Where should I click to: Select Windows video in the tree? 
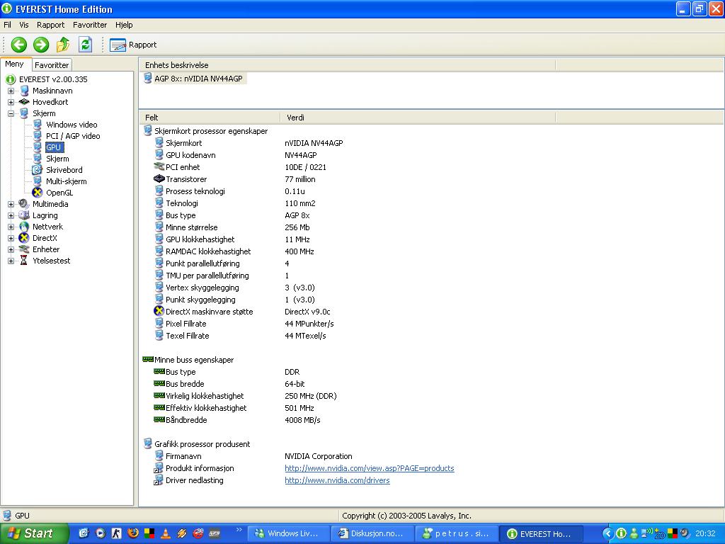click(72, 125)
